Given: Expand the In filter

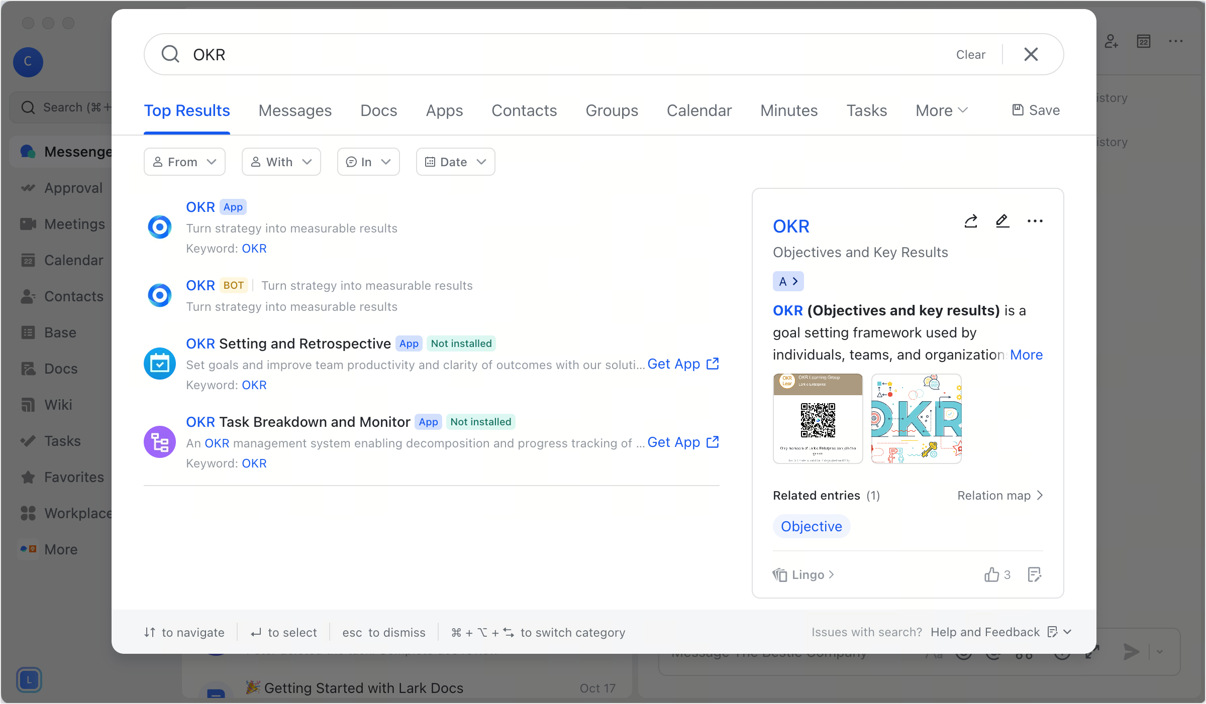Looking at the screenshot, I should click(368, 162).
